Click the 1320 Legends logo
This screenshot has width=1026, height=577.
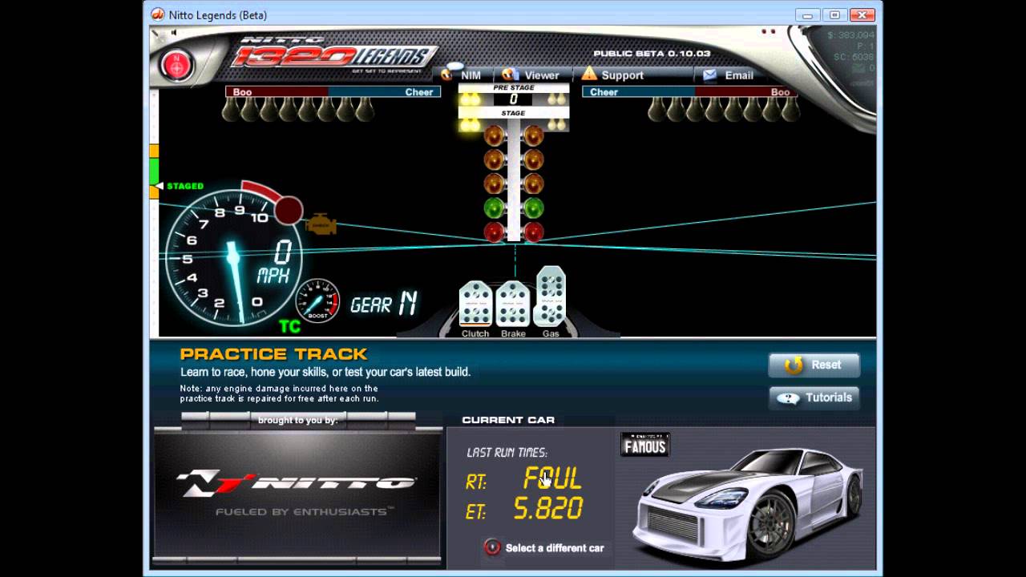[335, 54]
